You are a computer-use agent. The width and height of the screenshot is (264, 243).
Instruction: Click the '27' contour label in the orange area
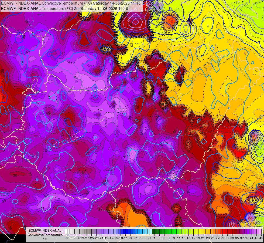[118, 214]
